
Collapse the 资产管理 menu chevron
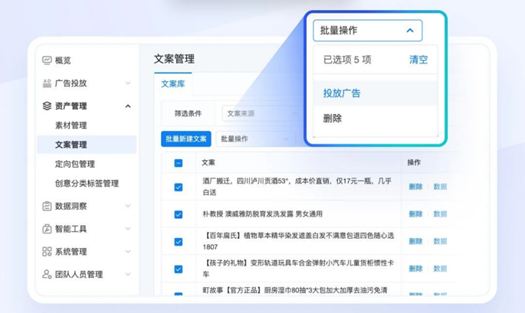click(x=128, y=106)
